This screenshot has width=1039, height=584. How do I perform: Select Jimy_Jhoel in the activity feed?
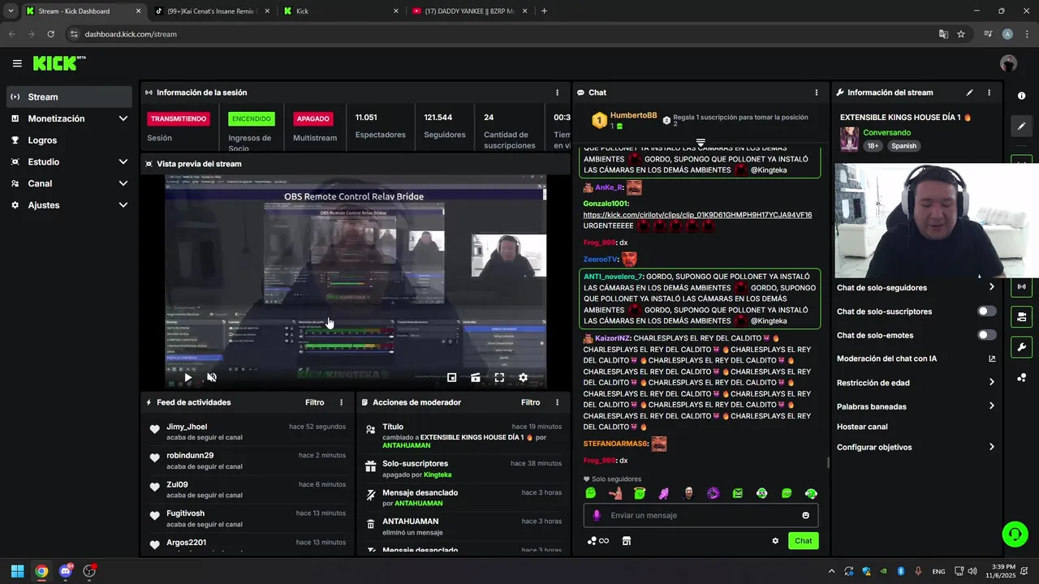click(x=187, y=427)
